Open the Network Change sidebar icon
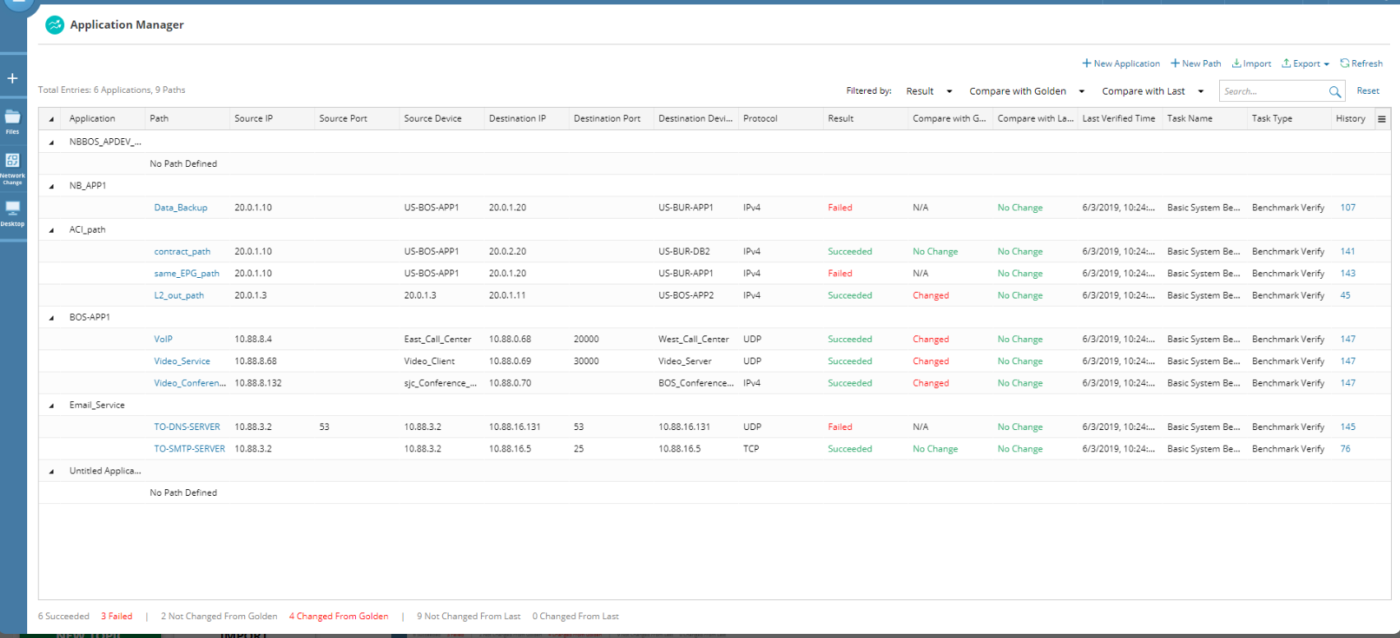1400x638 pixels. tap(12, 165)
